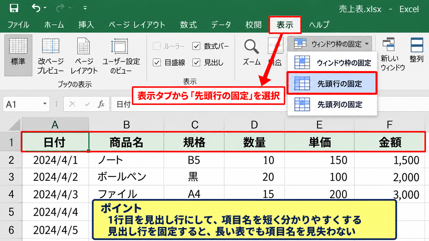
Task: Select row header 3
Action: tap(11, 177)
